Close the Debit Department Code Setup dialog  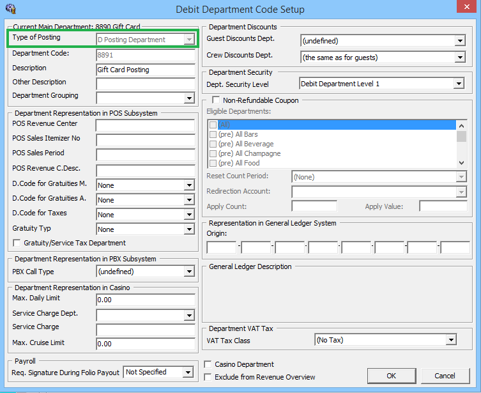pos(466,7)
